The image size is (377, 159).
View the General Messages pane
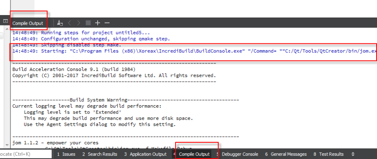pyautogui.click(x=286, y=154)
